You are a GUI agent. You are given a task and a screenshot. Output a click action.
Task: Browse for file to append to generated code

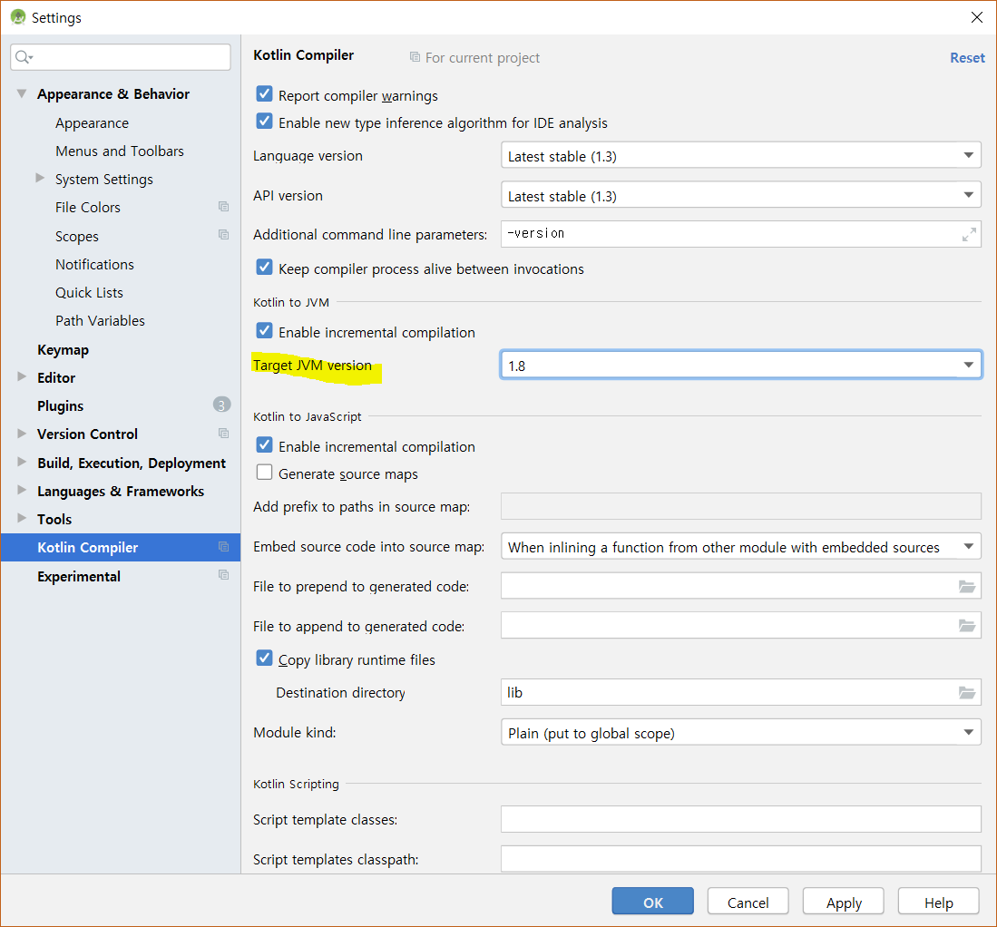(967, 626)
